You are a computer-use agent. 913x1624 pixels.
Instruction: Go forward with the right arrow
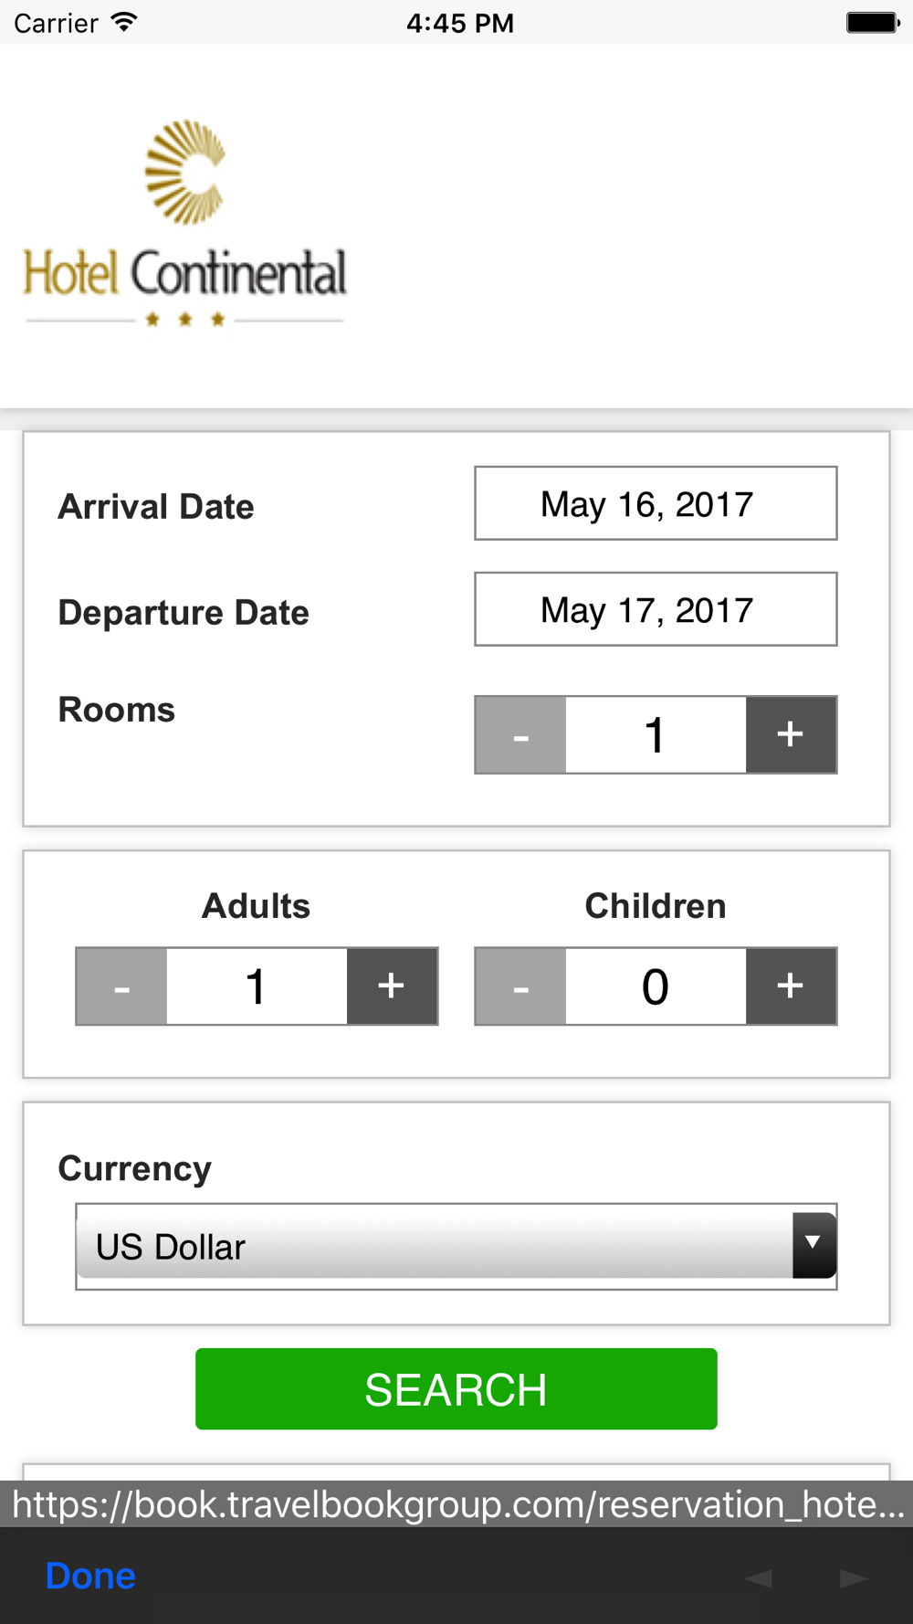[x=854, y=1577]
